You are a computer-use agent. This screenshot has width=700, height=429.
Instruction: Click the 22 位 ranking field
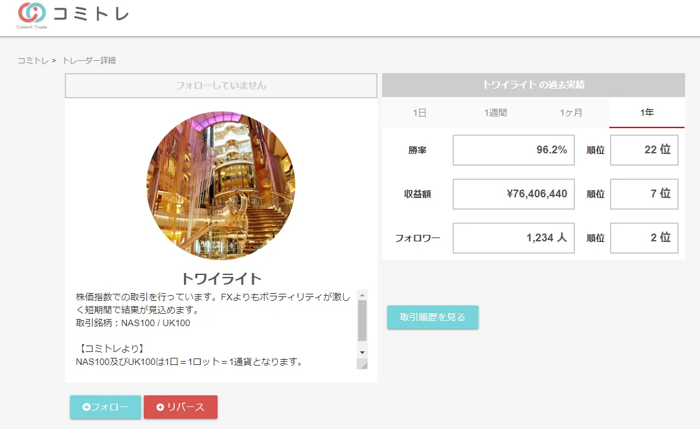coord(644,150)
